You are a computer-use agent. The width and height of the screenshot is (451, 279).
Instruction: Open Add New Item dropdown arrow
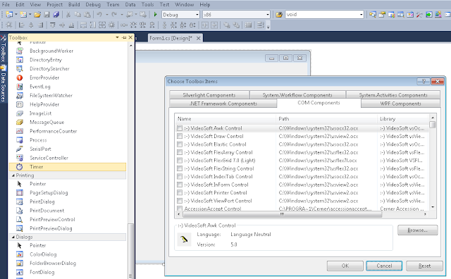click(30, 14)
